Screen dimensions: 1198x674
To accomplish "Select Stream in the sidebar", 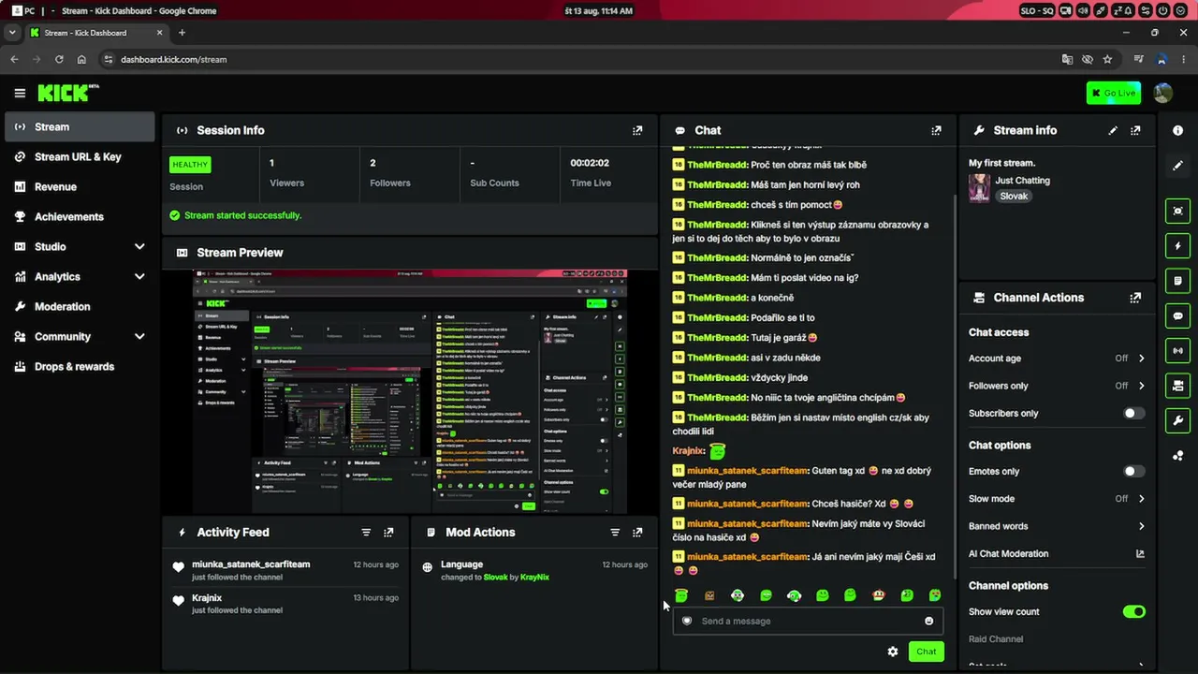I will tap(80, 126).
